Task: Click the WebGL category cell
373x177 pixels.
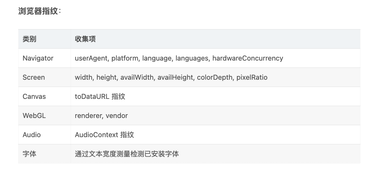Action: tap(45, 115)
